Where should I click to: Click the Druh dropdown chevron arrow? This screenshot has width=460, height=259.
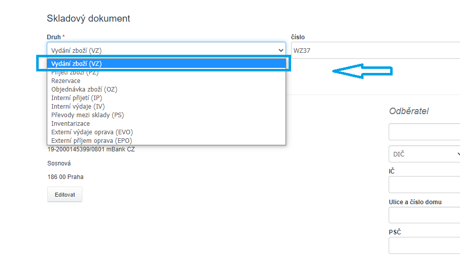281,50
